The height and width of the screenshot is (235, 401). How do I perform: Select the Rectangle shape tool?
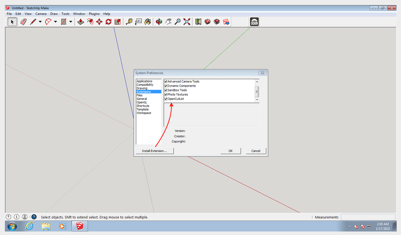tap(63, 22)
